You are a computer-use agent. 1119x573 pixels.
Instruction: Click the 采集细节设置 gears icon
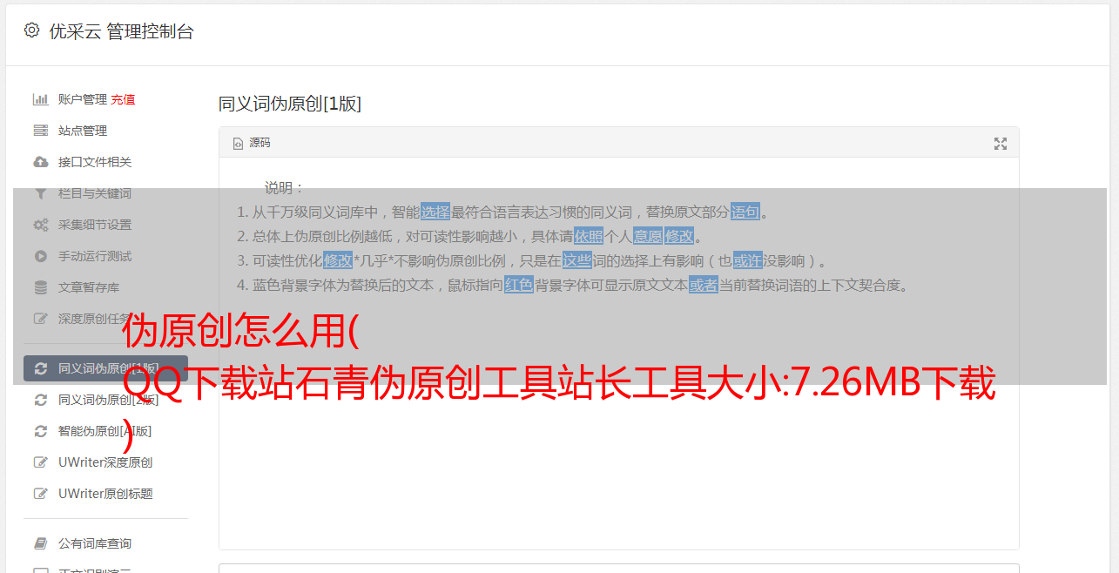(x=40, y=225)
